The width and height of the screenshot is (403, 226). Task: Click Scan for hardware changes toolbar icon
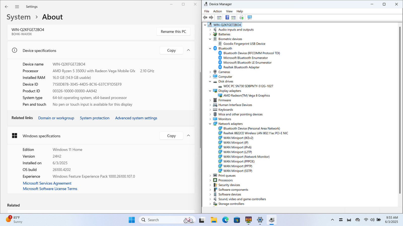[250, 17]
